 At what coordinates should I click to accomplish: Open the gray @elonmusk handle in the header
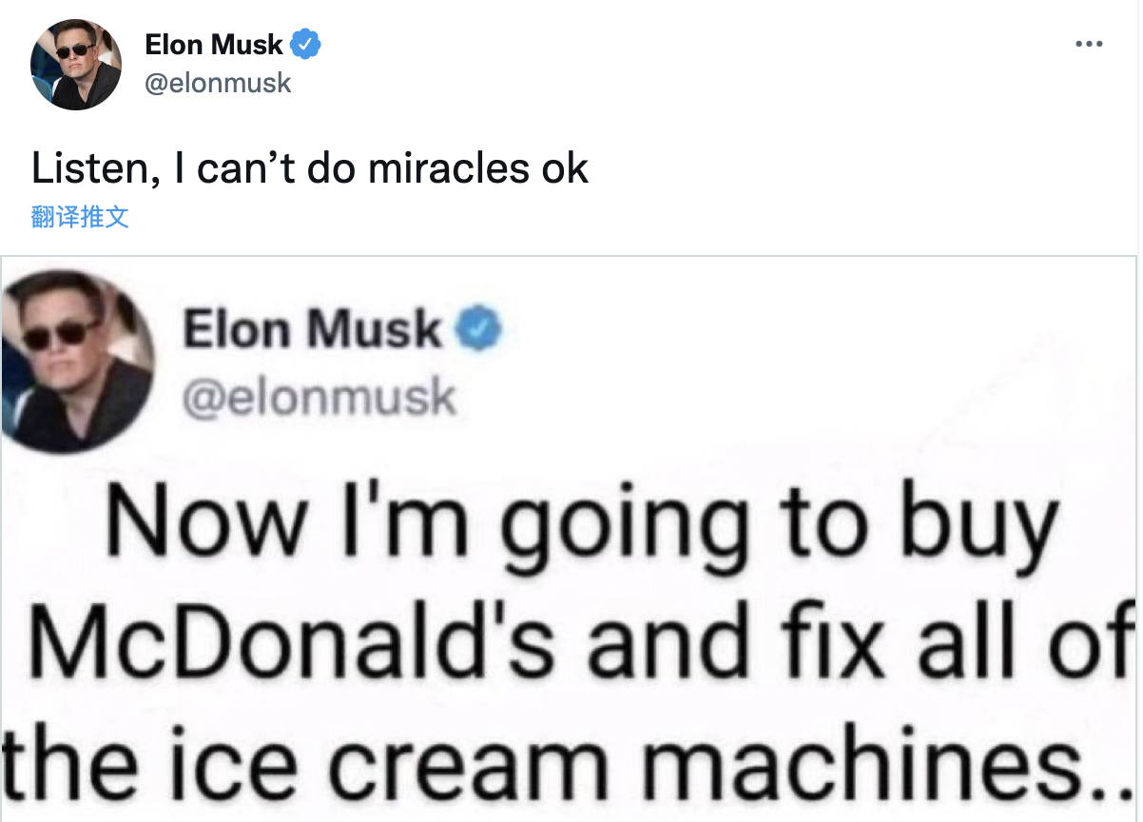click(x=218, y=84)
